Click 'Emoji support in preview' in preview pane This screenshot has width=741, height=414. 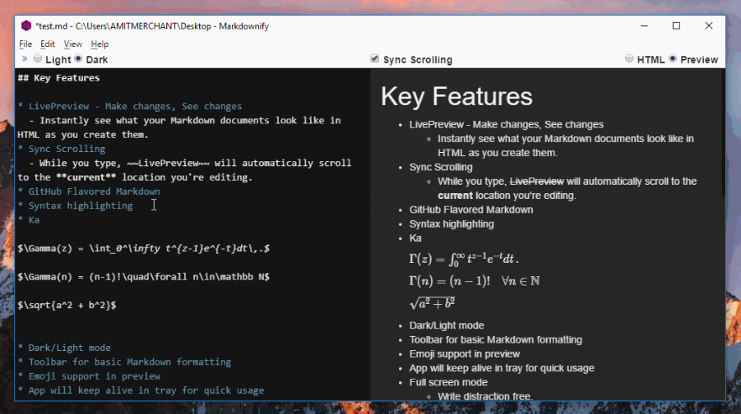pos(465,354)
